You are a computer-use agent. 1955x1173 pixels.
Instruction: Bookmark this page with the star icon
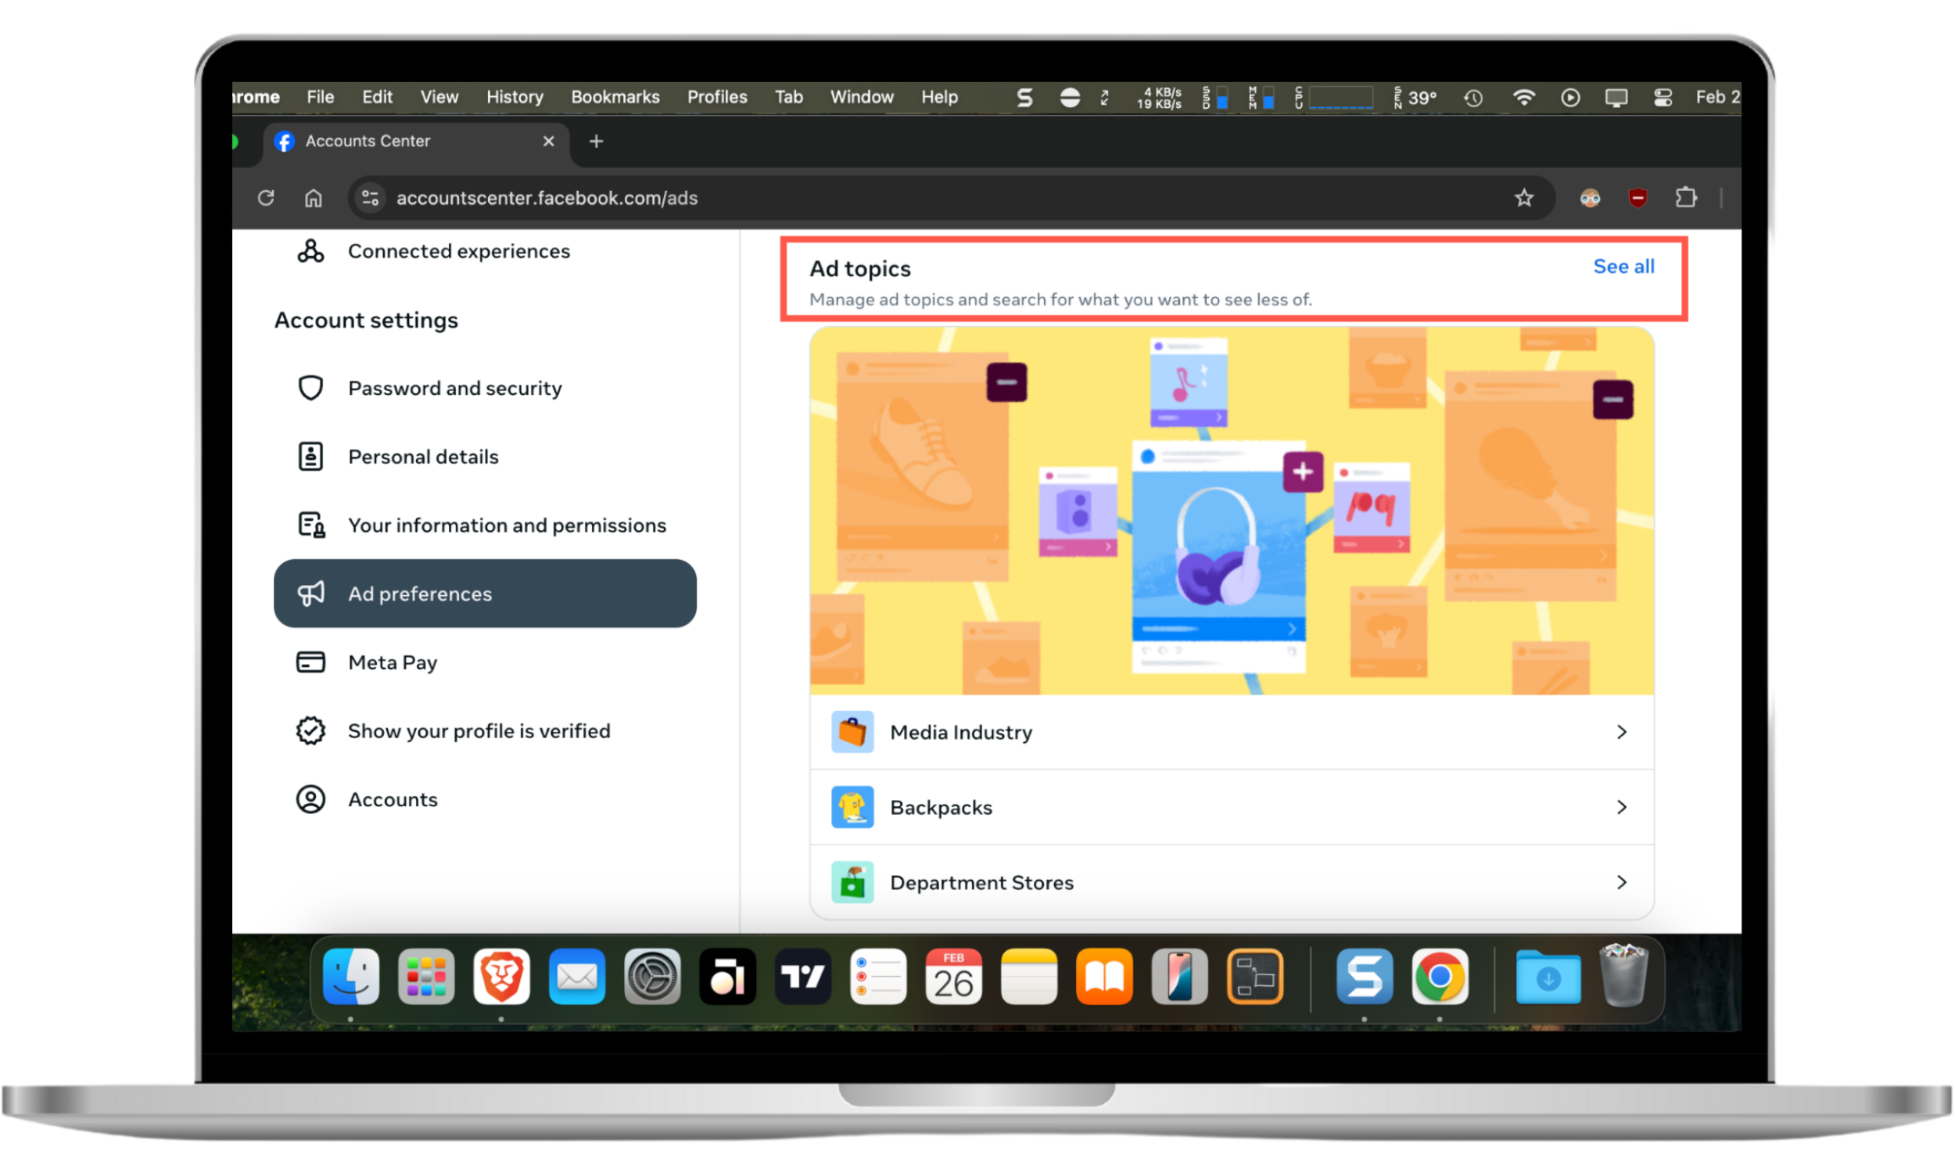1523,198
